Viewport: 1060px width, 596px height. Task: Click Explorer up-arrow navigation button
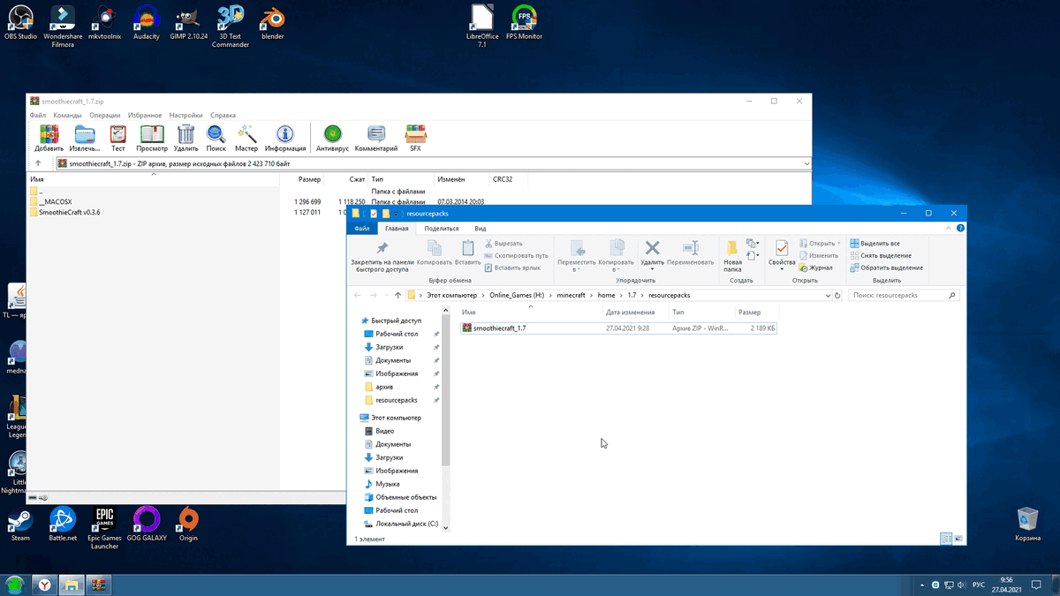point(397,295)
